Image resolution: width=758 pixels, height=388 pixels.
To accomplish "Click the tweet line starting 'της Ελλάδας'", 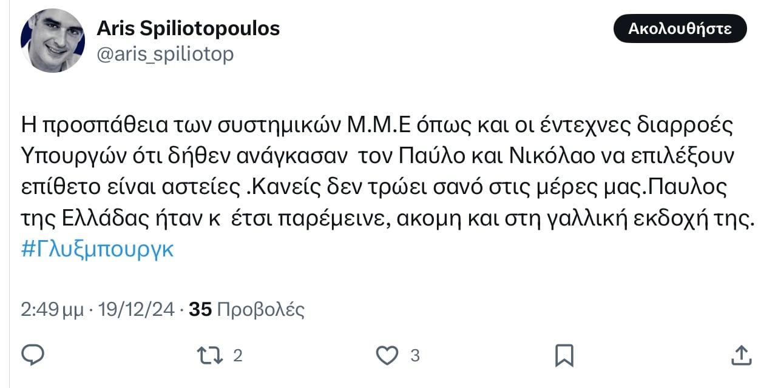I will click(386, 219).
